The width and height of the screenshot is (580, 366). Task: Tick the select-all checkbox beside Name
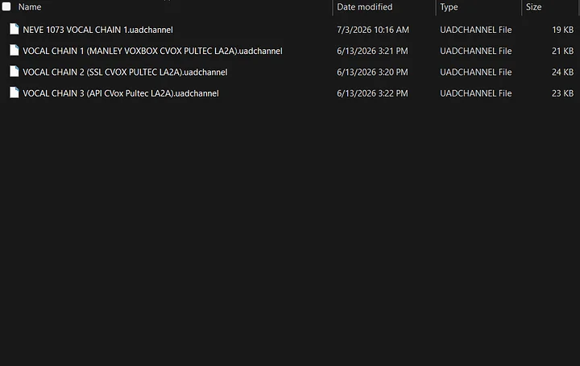(x=6, y=6)
